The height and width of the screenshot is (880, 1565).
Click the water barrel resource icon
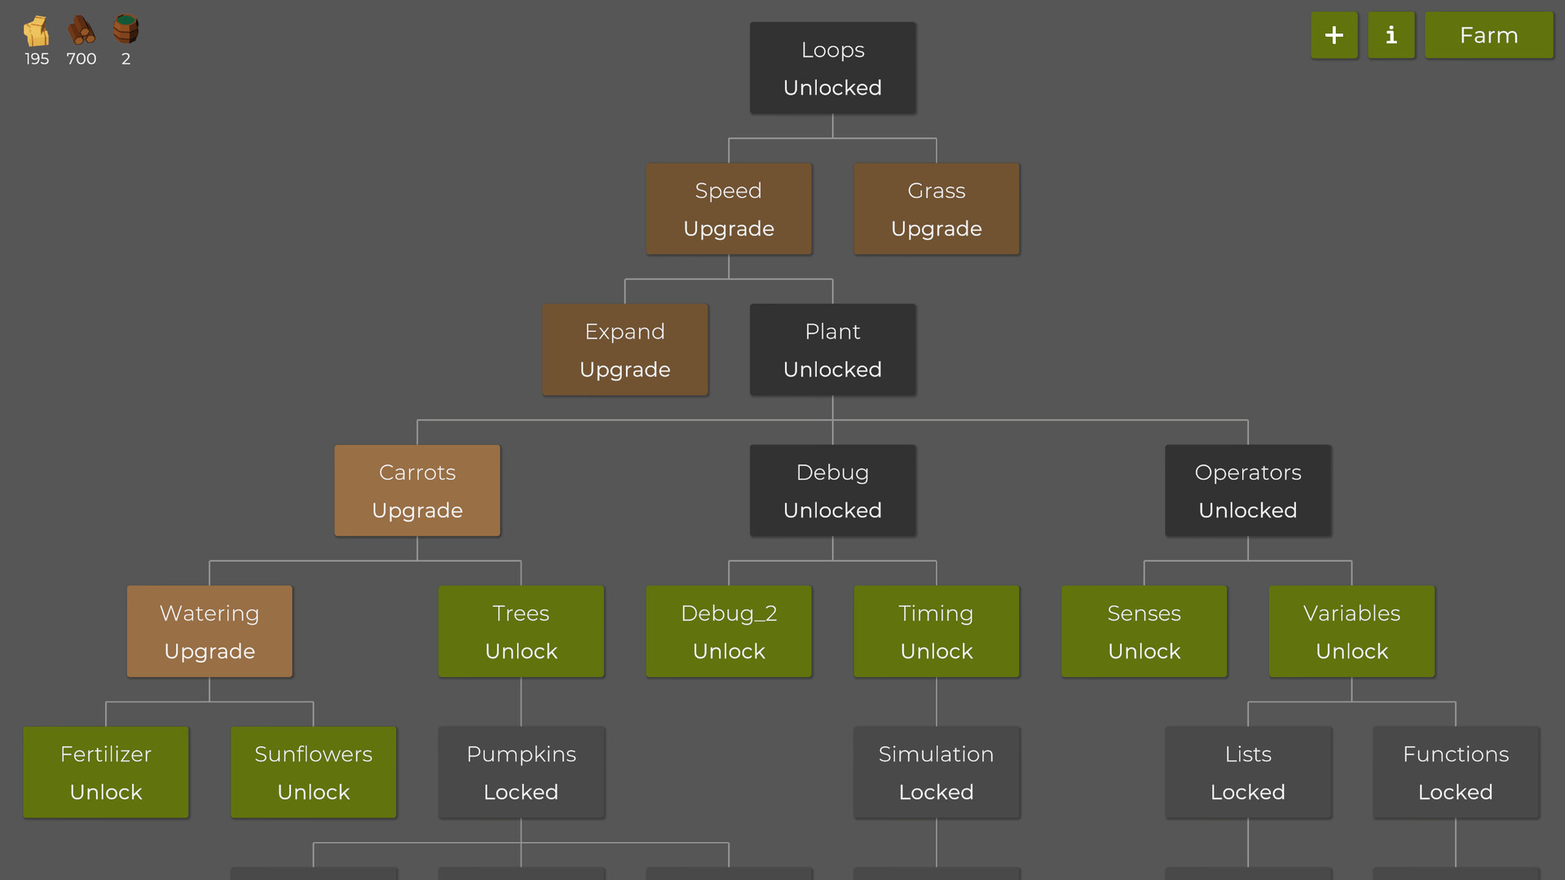coord(126,29)
